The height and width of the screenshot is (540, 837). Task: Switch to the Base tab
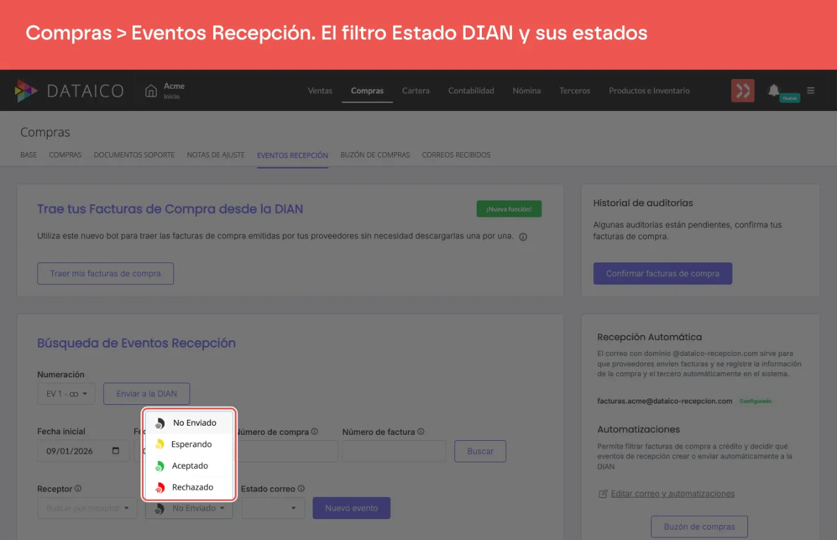pyautogui.click(x=29, y=155)
